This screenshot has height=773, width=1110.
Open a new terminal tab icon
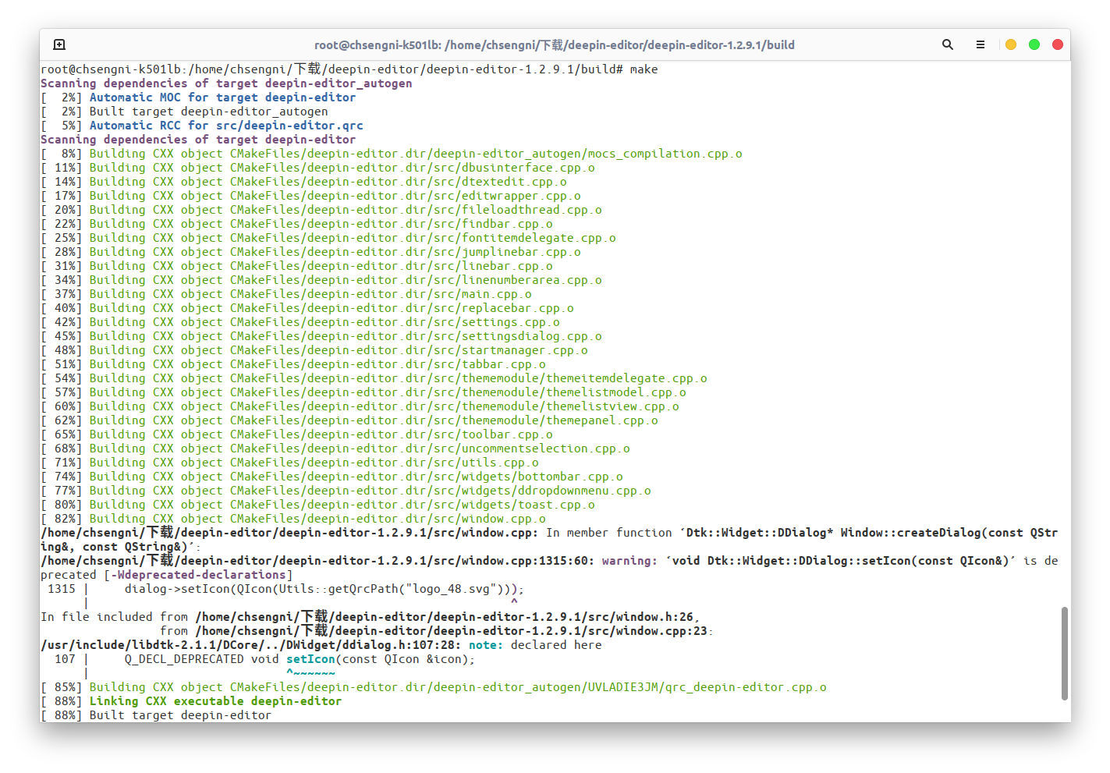pyautogui.click(x=59, y=44)
